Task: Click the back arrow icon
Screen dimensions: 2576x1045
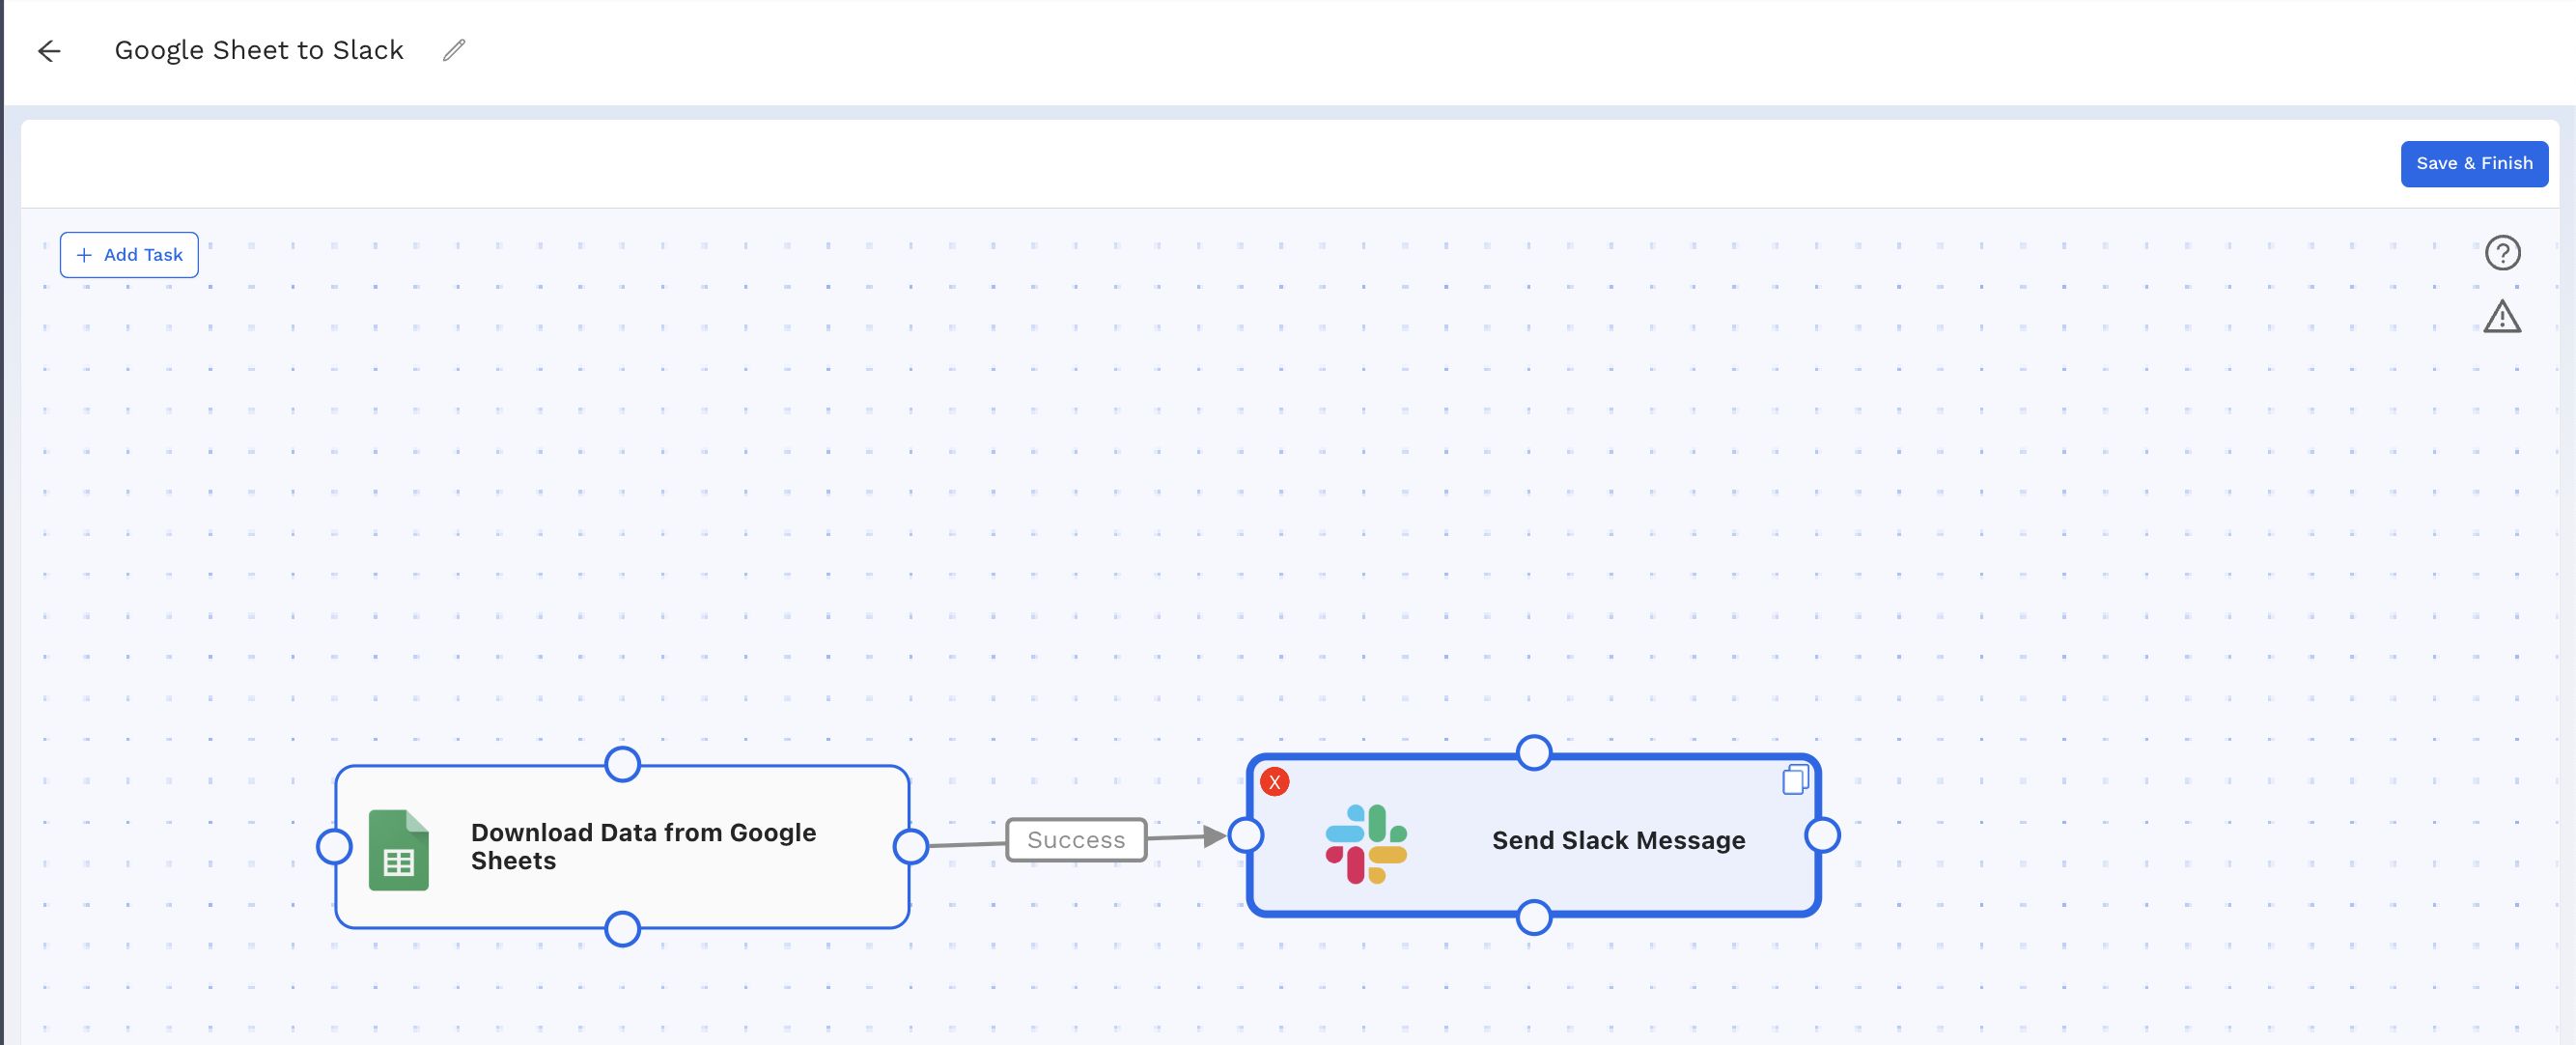Action: [x=49, y=51]
